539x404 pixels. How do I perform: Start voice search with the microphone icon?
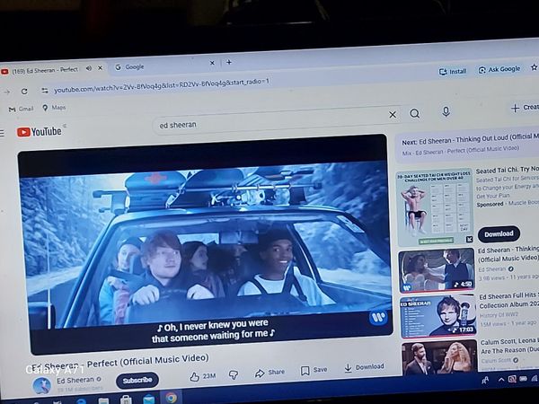tap(446, 111)
